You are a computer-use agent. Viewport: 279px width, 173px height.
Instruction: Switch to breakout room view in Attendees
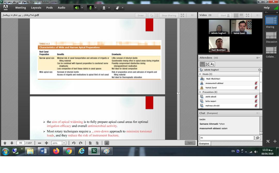(x=207, y=64)
